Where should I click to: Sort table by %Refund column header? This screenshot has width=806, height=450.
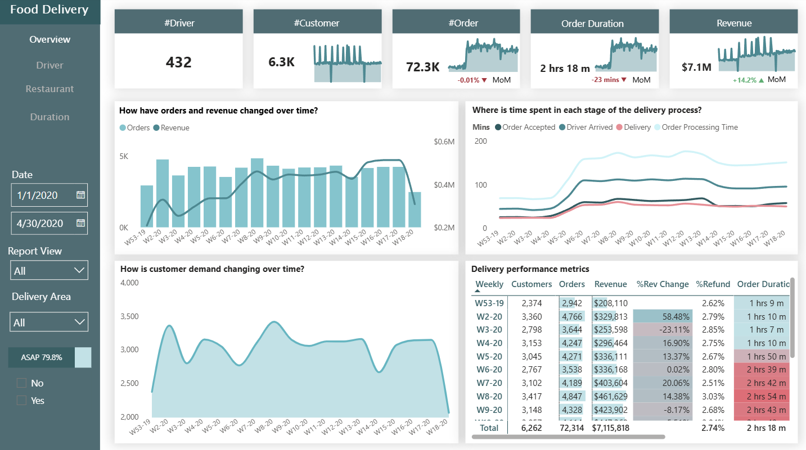coord(713,284)
